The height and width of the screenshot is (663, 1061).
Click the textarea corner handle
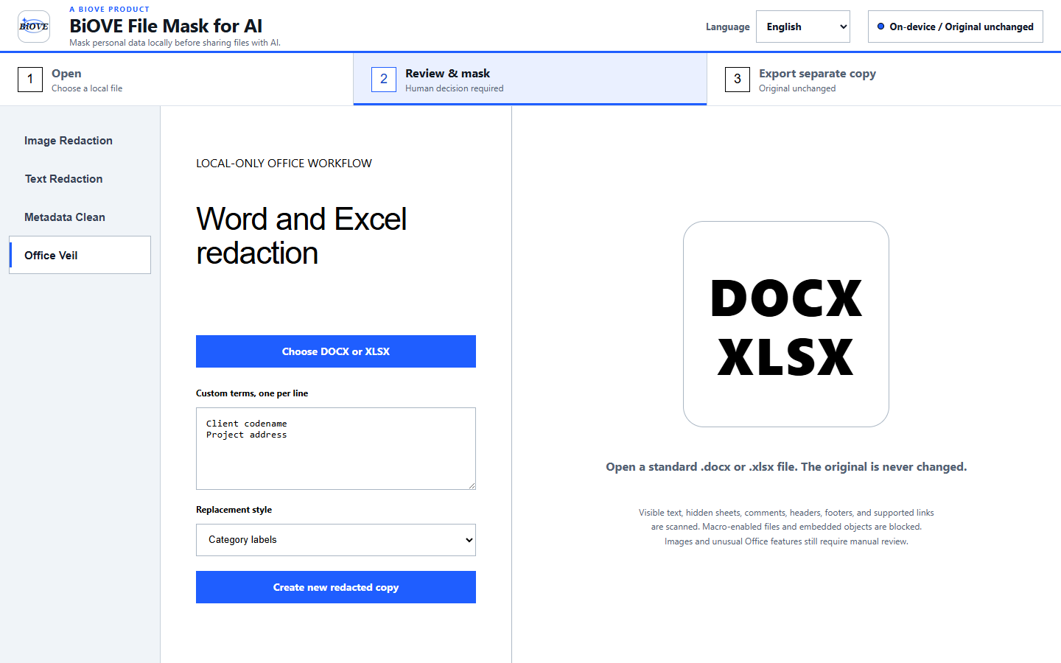[x=472, y=485]
